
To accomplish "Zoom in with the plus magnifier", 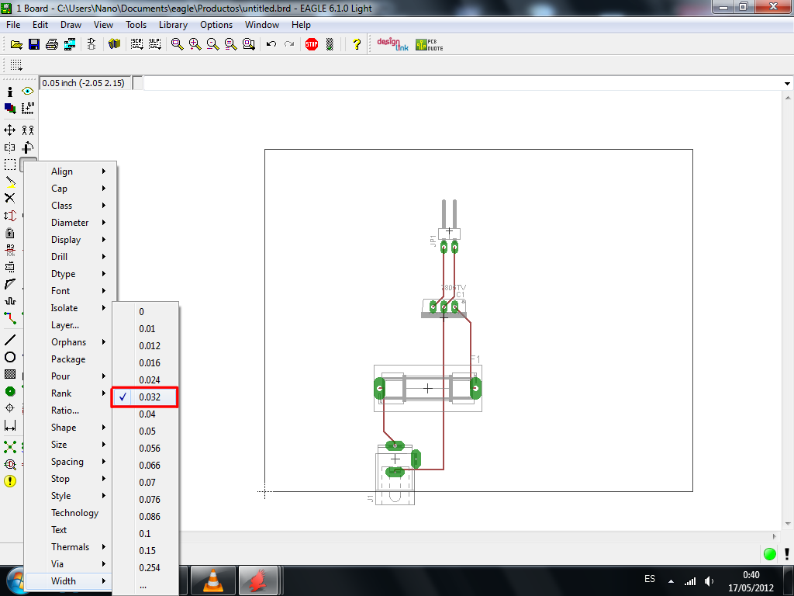I will tap(195, 44).
